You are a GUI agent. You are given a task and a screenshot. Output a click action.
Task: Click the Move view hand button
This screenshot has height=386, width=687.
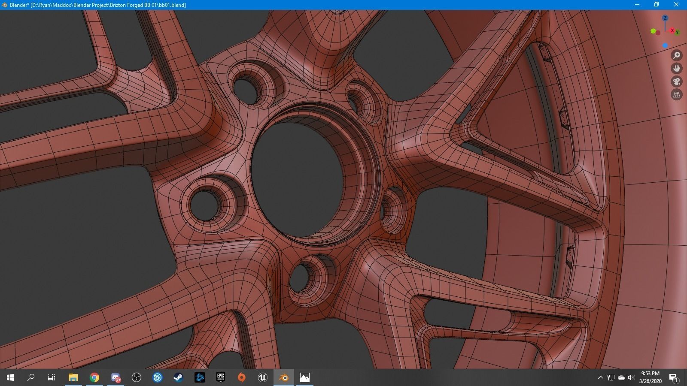tap(677, 68)
